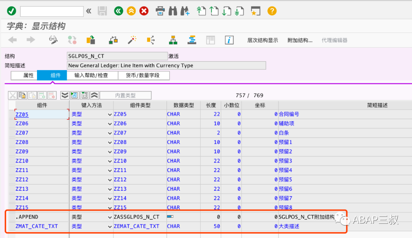Image resolution: width=412 pixels, height=238 pixels.
Task: Open Help via question mark icon
Action: [x=272, y=11]
